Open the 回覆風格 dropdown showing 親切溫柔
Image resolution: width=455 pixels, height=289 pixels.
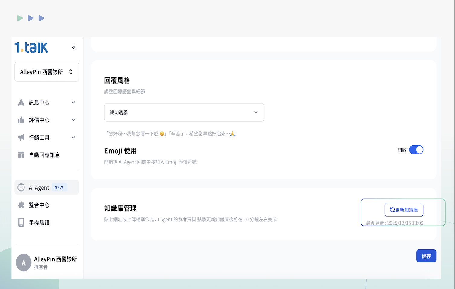(184, 113)
